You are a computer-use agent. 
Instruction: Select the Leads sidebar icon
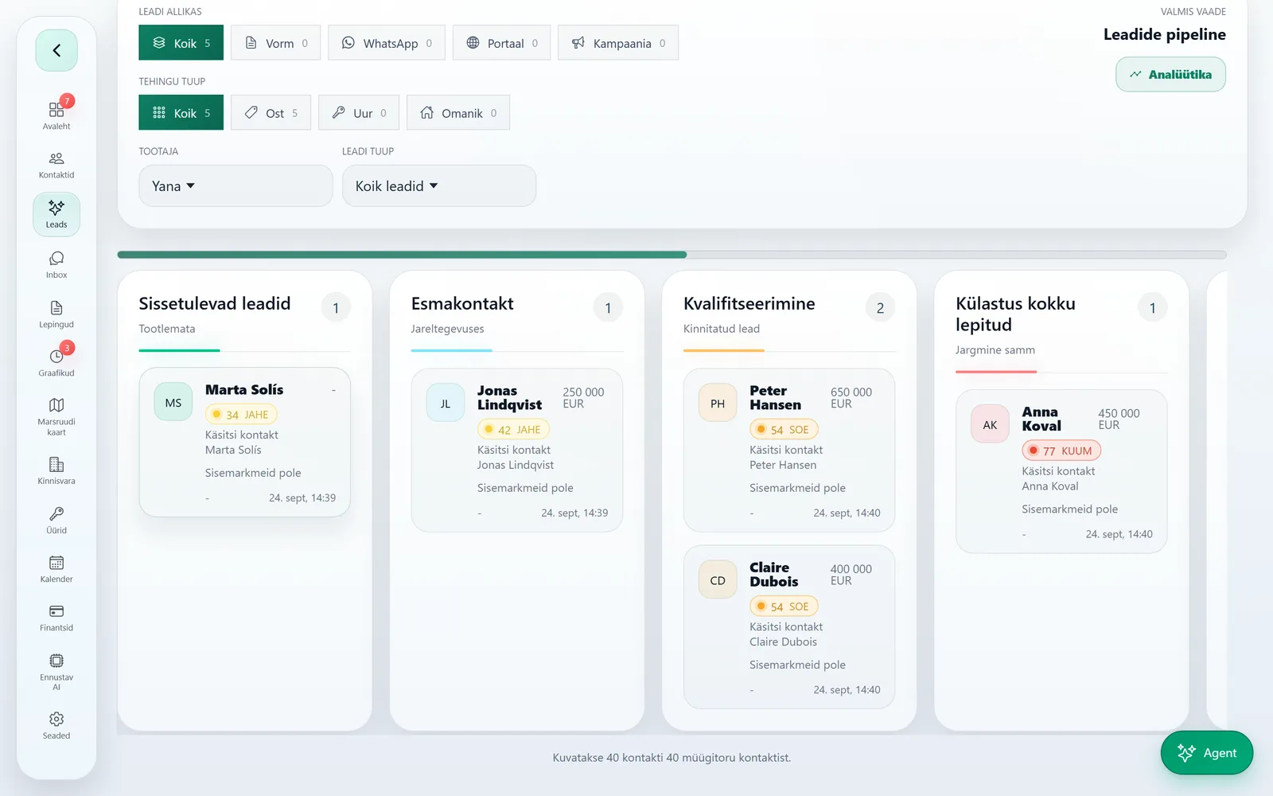56,214
